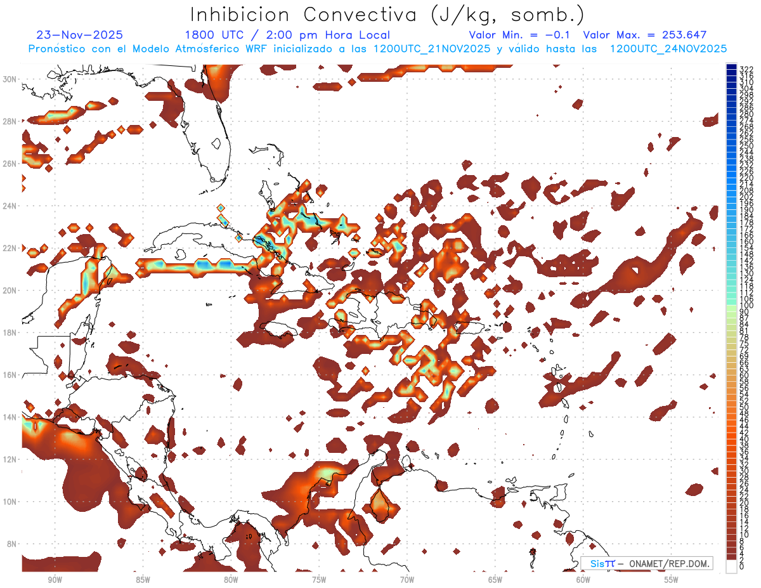Click the 55W longitude label
The height and width of the screenshot is (588, 761).
(x=672, y=580)
